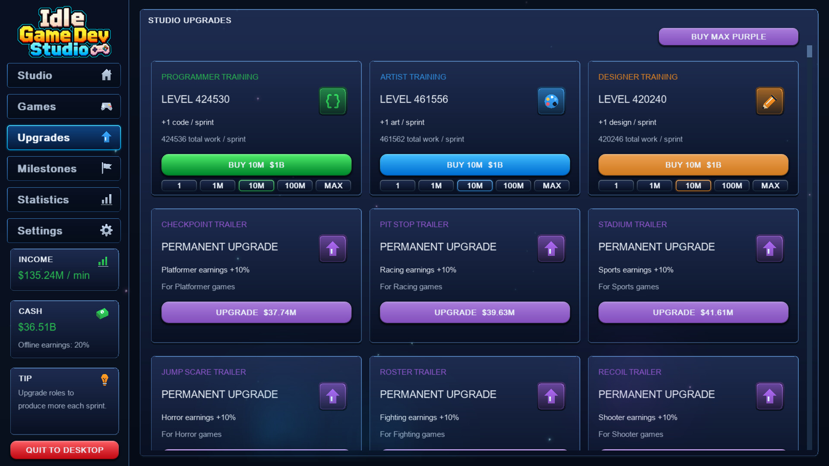The width and height of the screenshot is (829, 466).
Task: Click the Recoil Trailer purple arrow icon
Action: click(x=769, y=396)
